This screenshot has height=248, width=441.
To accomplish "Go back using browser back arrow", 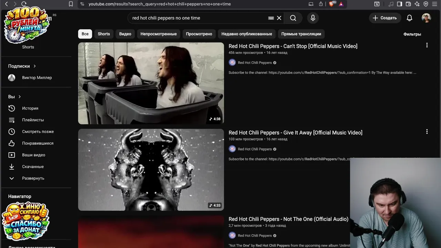I will [x=6, y=4].
